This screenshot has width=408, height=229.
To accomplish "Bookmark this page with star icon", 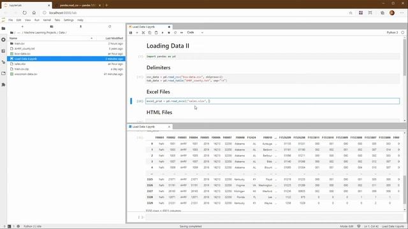I will coord(351,13).
